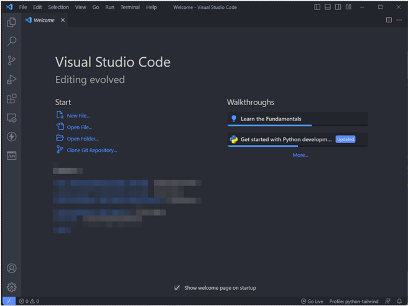Click Open File... link

coord(80,127)
